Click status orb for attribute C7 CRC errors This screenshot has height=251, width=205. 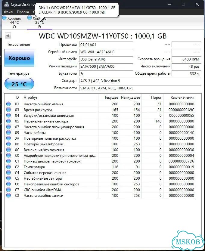coord(8,190)
